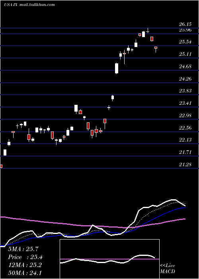This screenshot has width=199, height=279.
Task: Click the 21.71 price level label
Action: click(185, 152)
